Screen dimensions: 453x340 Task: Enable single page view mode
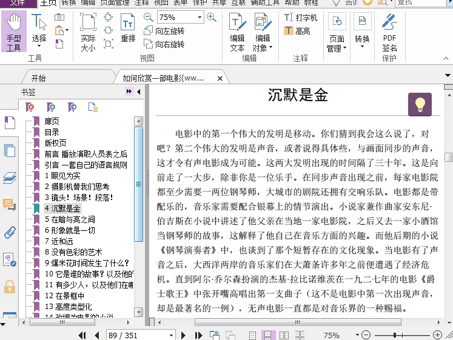click(x=252, y=335)
